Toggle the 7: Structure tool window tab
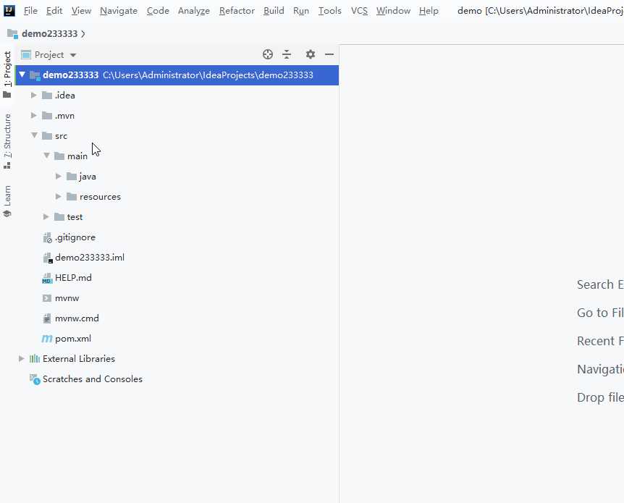This screenshot has height=503, width=624. [x=7, y=141]
